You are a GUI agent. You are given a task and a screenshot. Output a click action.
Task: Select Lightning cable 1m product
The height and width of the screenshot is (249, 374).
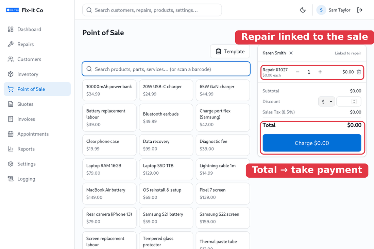(x=223, y=170)
